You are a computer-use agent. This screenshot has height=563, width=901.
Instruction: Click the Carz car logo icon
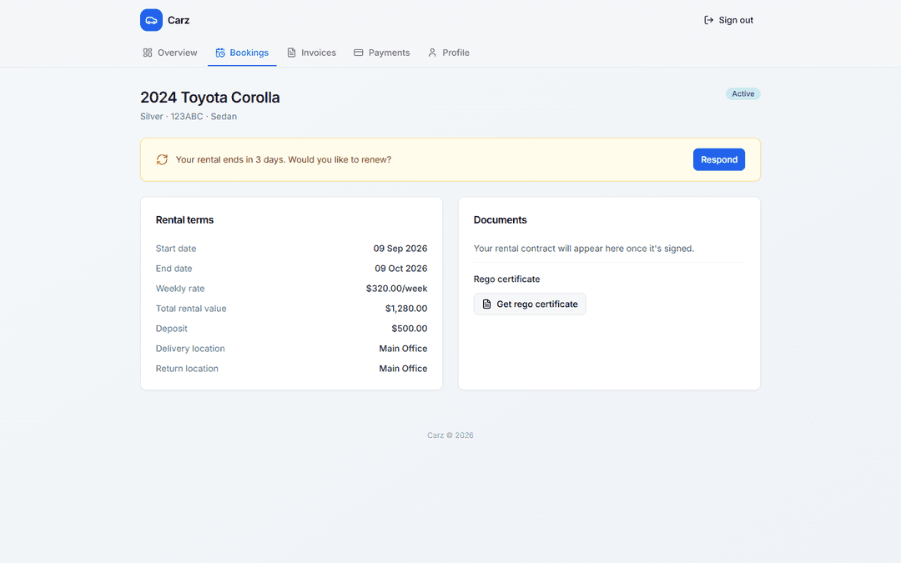pyautogui.click(x=151, y=20)
